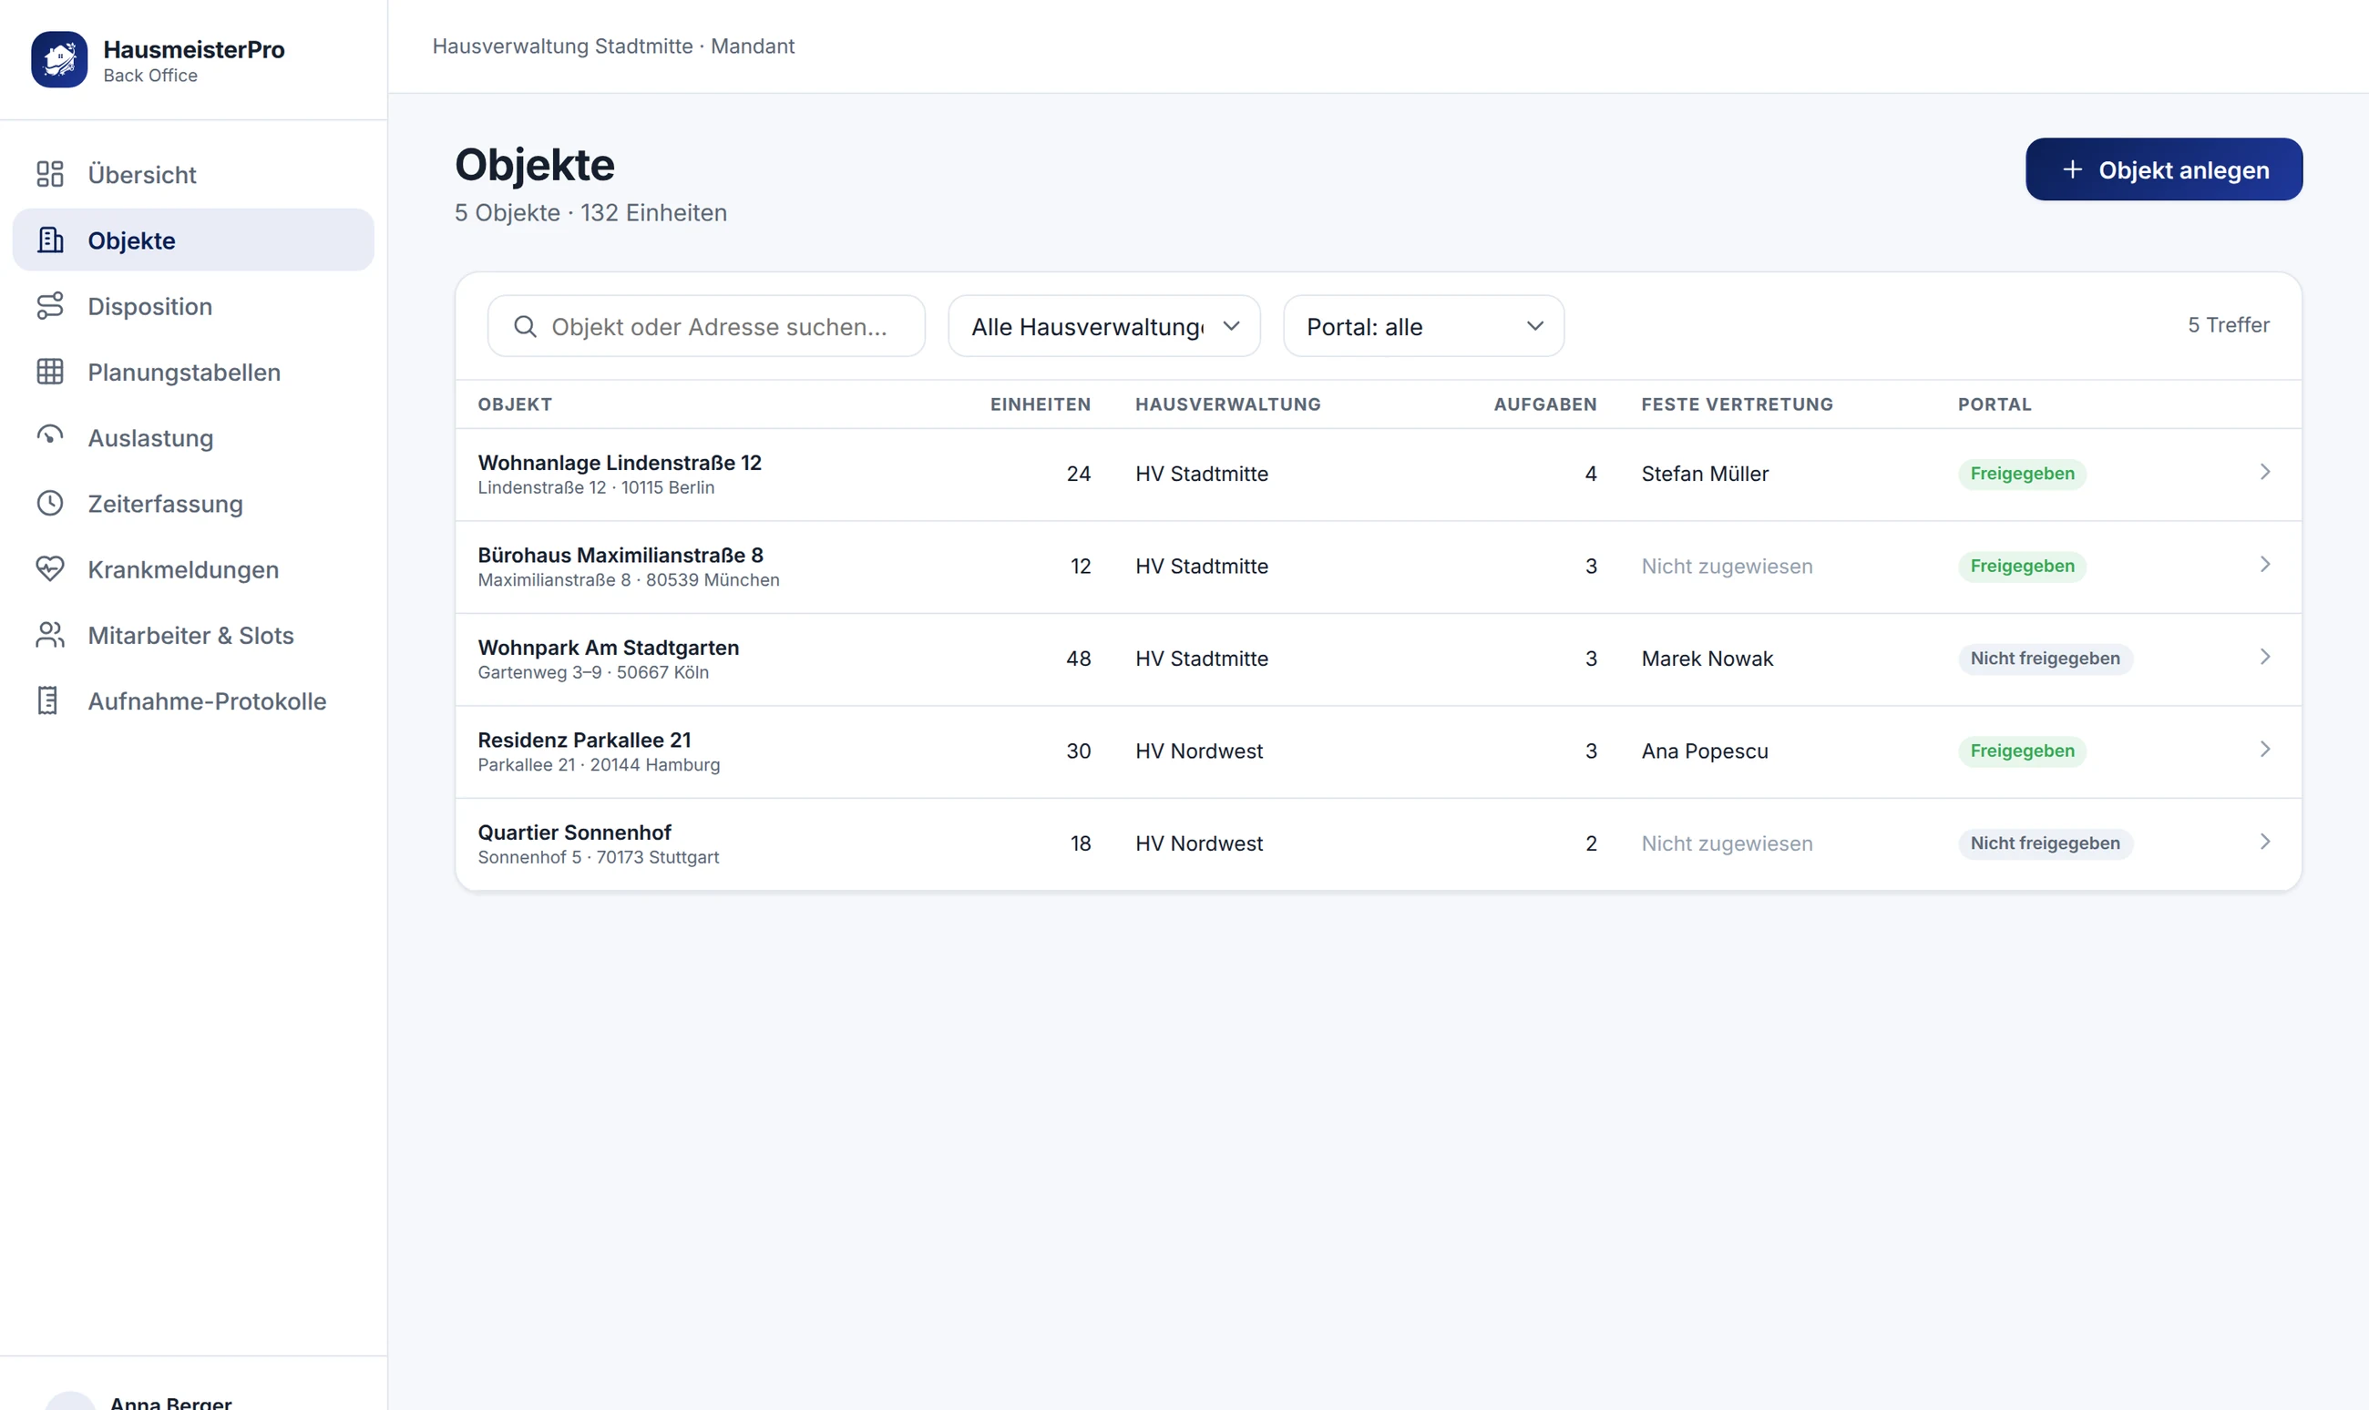Click the Hausverwaltung Stadtmitte · Mandant breadcrumb
Screen dimensions: 2369x1410
coord(613,46)
